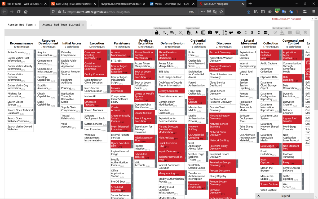Viewport: 318px width, 199px height.
Task: Bookmark this page with the star
Action: 221,12
